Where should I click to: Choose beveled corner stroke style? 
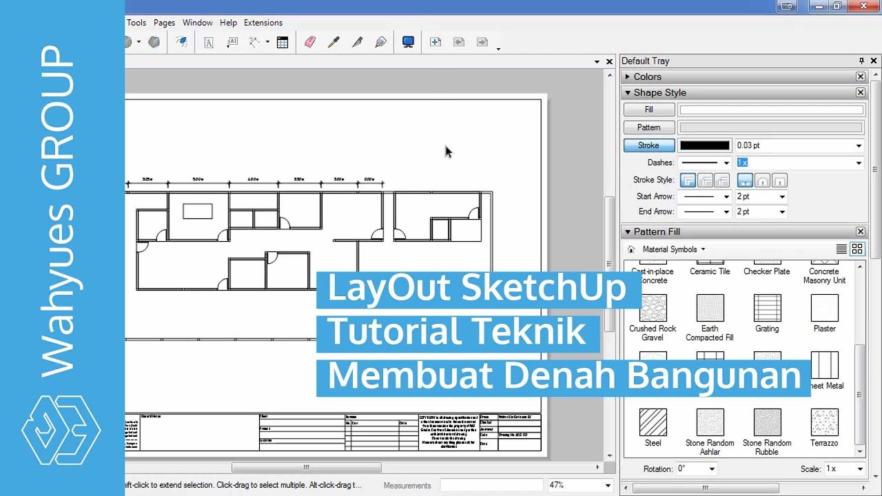[x=721, y=180]
